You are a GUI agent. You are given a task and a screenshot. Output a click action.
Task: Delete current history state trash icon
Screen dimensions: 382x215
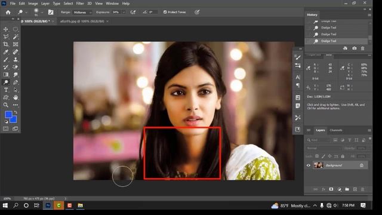pyautogui.click(x=362, y=48)
